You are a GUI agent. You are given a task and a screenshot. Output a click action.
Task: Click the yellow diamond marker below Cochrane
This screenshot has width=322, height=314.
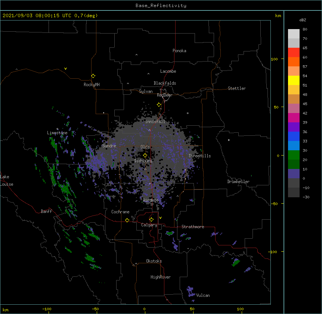coord(127,220)
